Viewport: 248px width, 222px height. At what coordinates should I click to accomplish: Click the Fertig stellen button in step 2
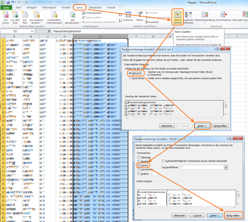click(x=232, y=215)
